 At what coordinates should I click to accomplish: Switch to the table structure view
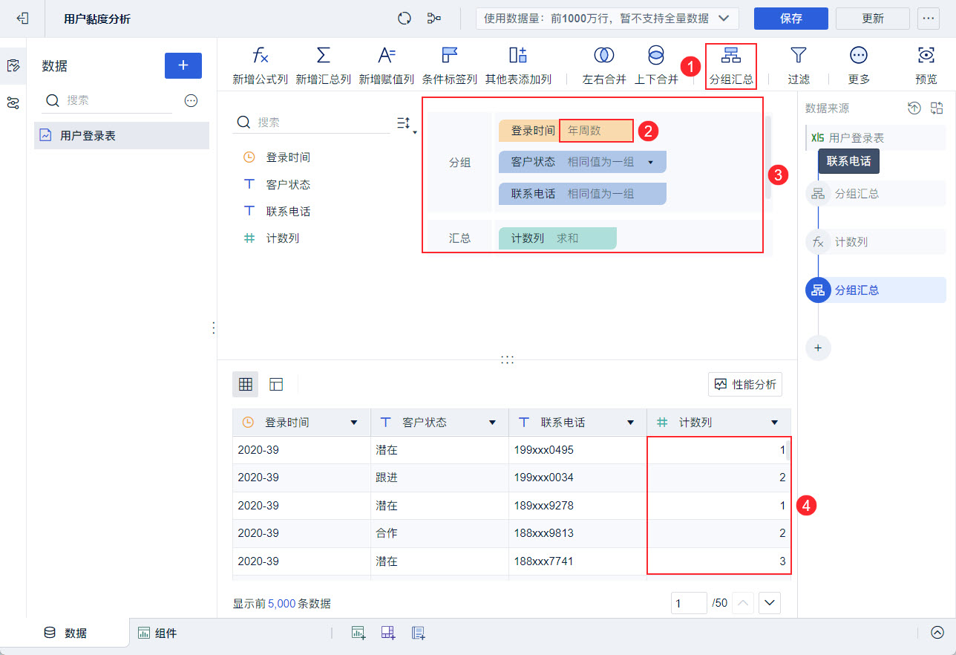276,384
